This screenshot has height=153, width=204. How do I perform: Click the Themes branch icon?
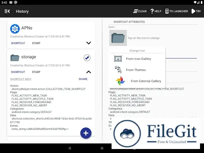118,70
